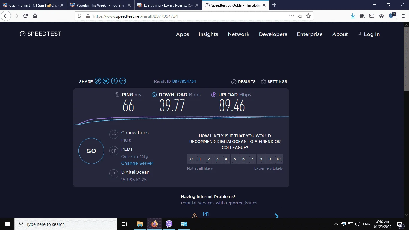409x230 pixels.
Task: Open the Apps menu
Action: pyautogui.click(x=183, y=34)
